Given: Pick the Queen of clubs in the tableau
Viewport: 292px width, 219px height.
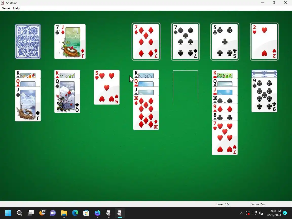Looking at the screenshot, I should pyautogui.click(x=225, y=82).
